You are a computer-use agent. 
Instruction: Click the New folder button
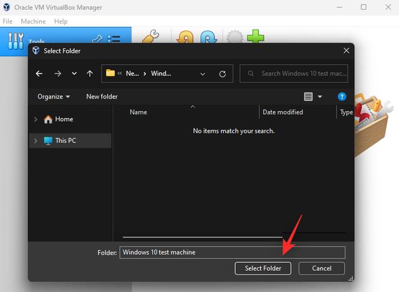coord(102,97)
